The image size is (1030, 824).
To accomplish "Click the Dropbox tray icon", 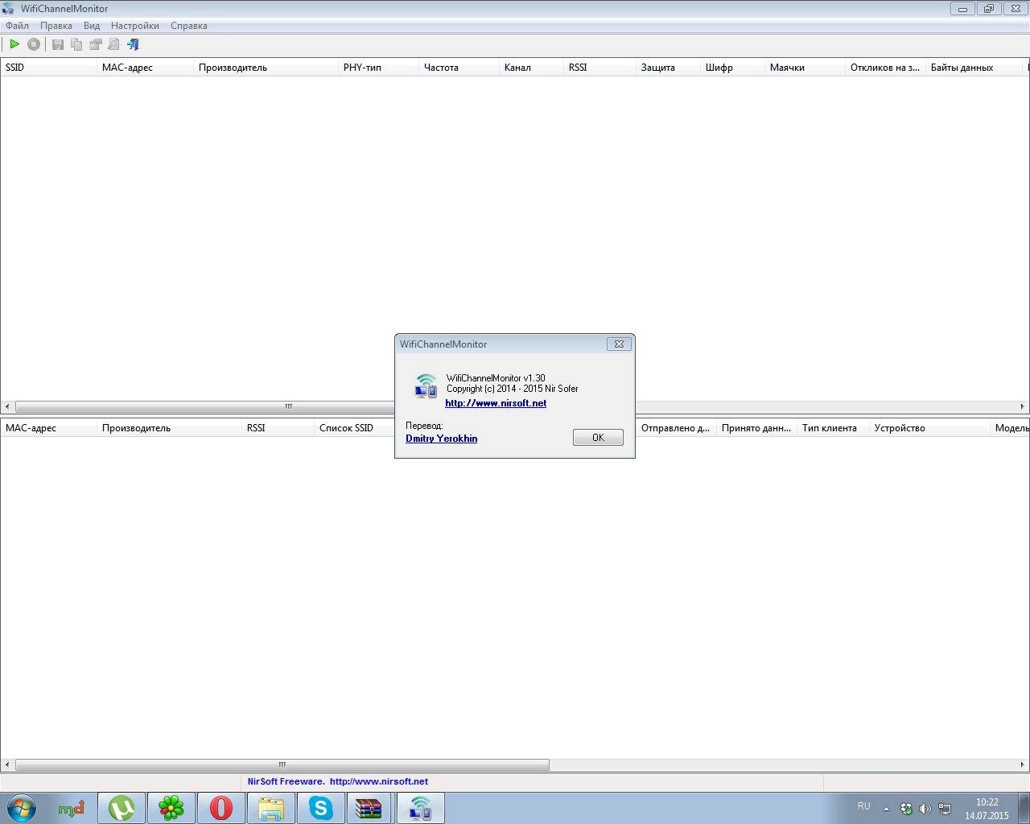I will point(906,809).
